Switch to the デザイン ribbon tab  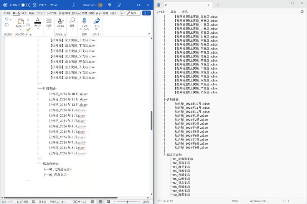(40, 13)
